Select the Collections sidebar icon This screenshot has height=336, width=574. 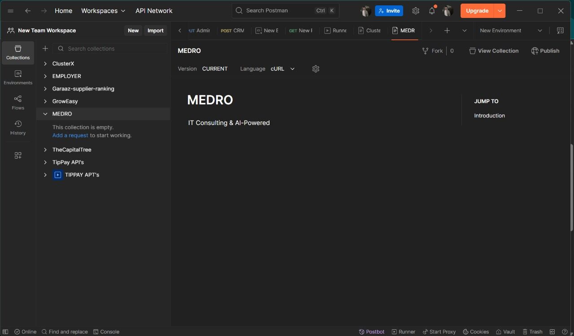click(x=18, y=52)
